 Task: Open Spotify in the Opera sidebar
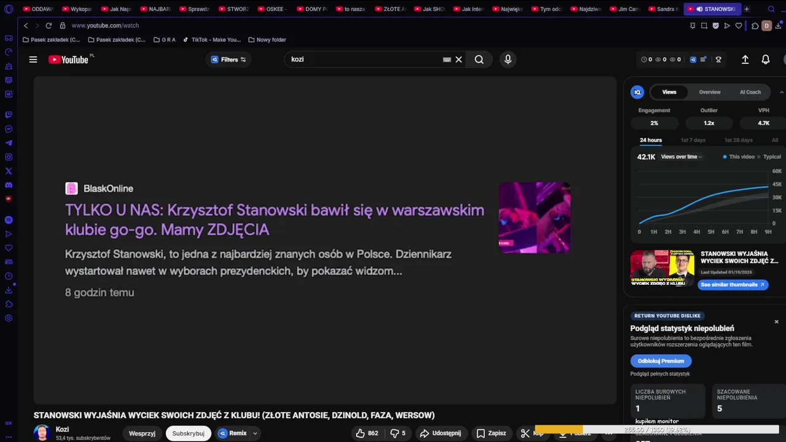click(9, 220)
